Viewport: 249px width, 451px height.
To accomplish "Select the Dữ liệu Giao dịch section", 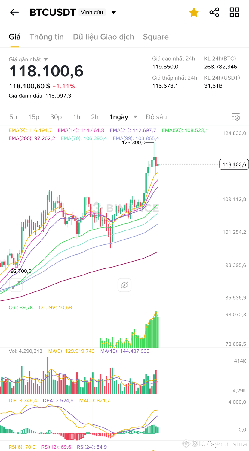I will (103, 37).
